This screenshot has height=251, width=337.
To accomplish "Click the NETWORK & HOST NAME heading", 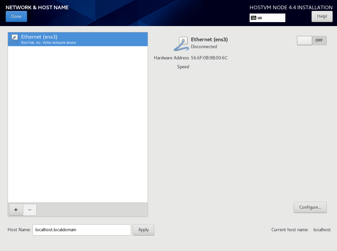I will 37,8.
